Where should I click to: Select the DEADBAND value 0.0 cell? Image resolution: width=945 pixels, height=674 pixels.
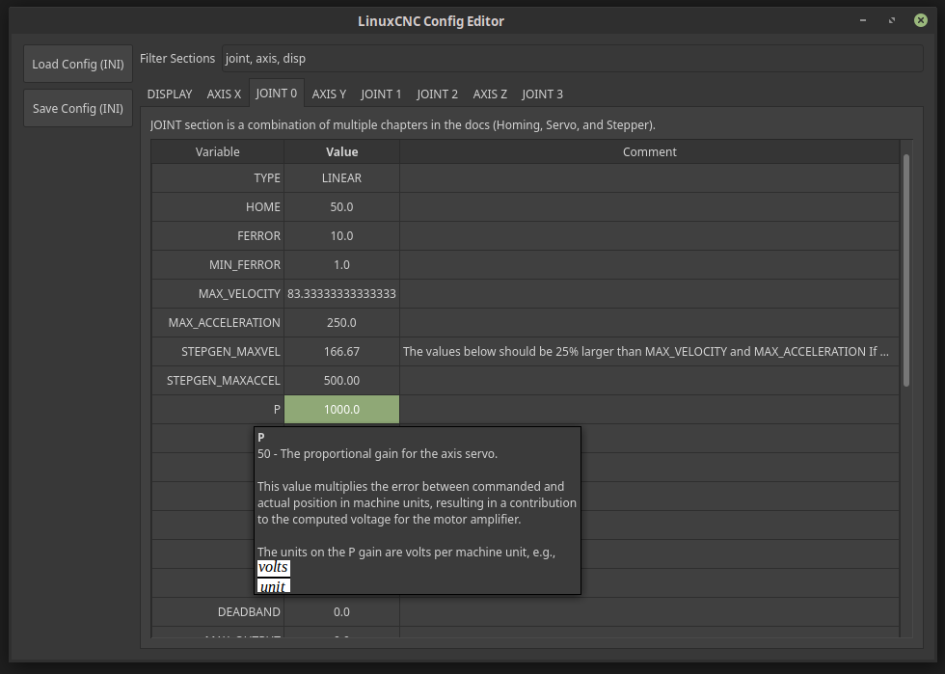click(x=341, y=612)
